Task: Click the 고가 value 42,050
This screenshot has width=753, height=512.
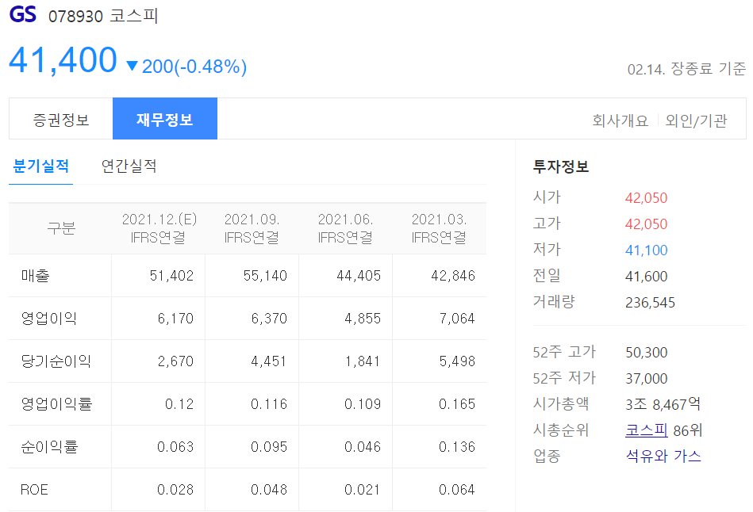Action: coord(646,224)
